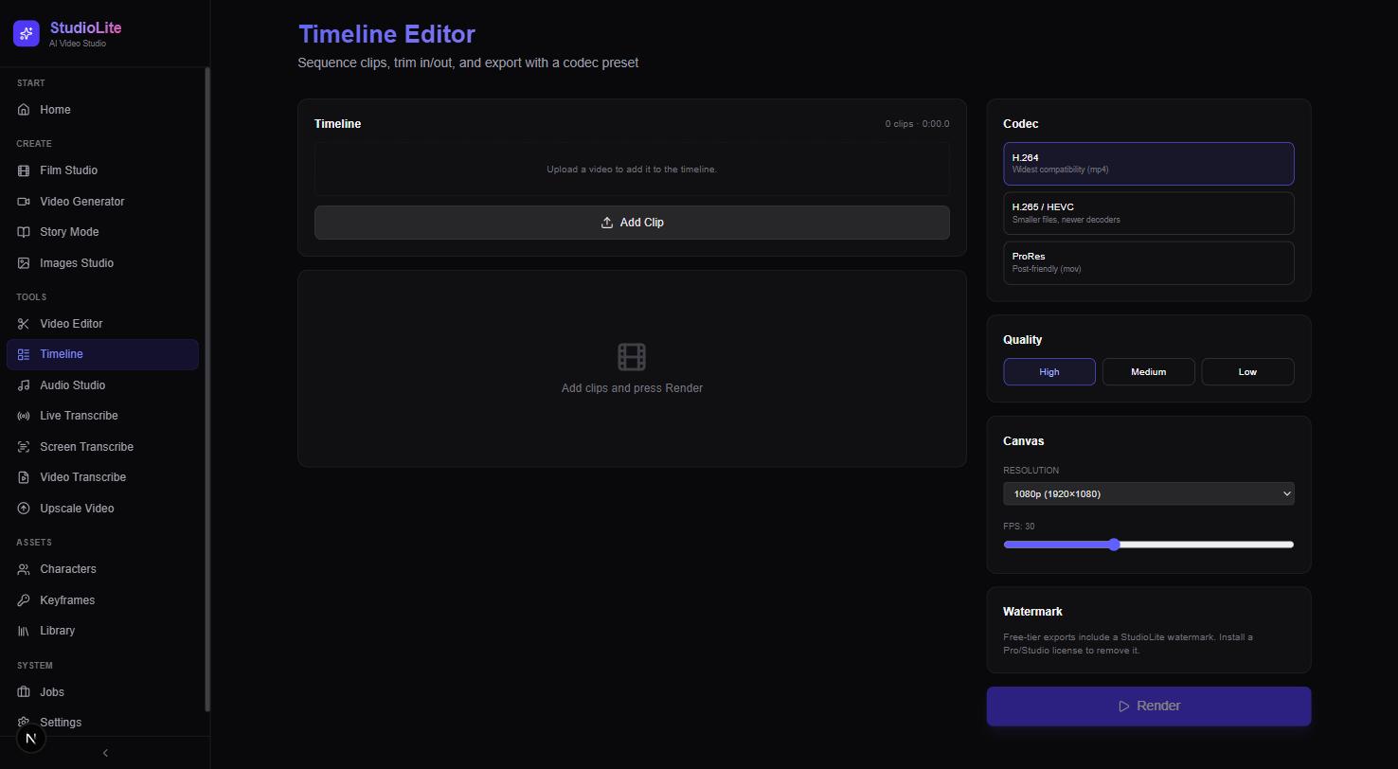Click the Video Generator camera icon
The image size is (1398, 769).
tap(24, 202)
